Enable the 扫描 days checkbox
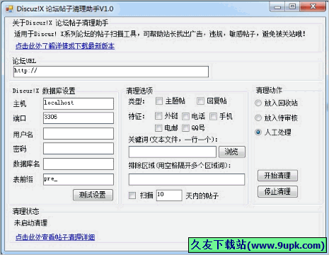 (x=132, y=195)
